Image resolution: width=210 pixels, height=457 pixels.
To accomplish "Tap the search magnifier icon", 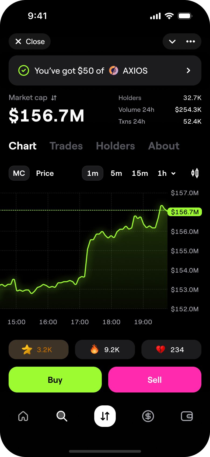I will (62, 416).
